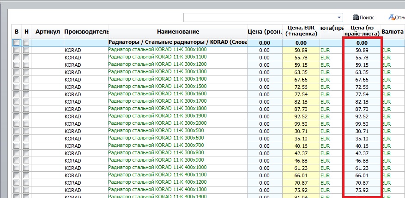Click the KORAD manufacturer cell of row 300x1100
This screenshot has height=198, width=405.
coord(86,58)
